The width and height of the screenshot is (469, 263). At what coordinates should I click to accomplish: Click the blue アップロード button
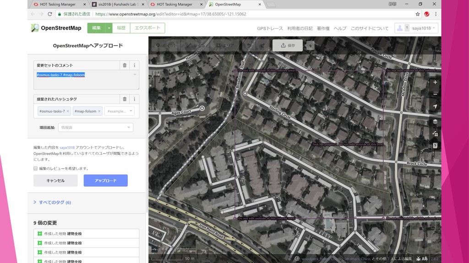point(105,180)
